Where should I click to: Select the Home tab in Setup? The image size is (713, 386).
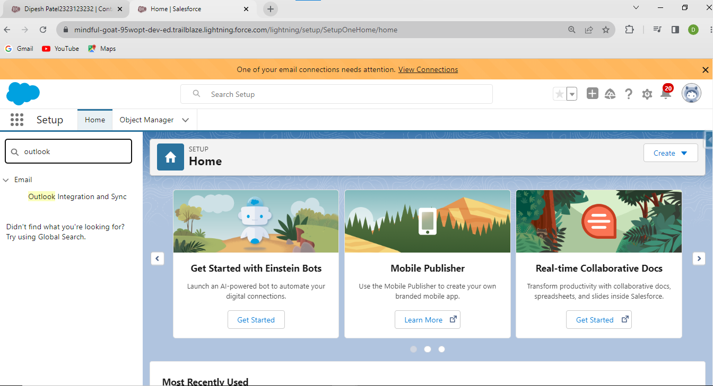click(95, 120)
